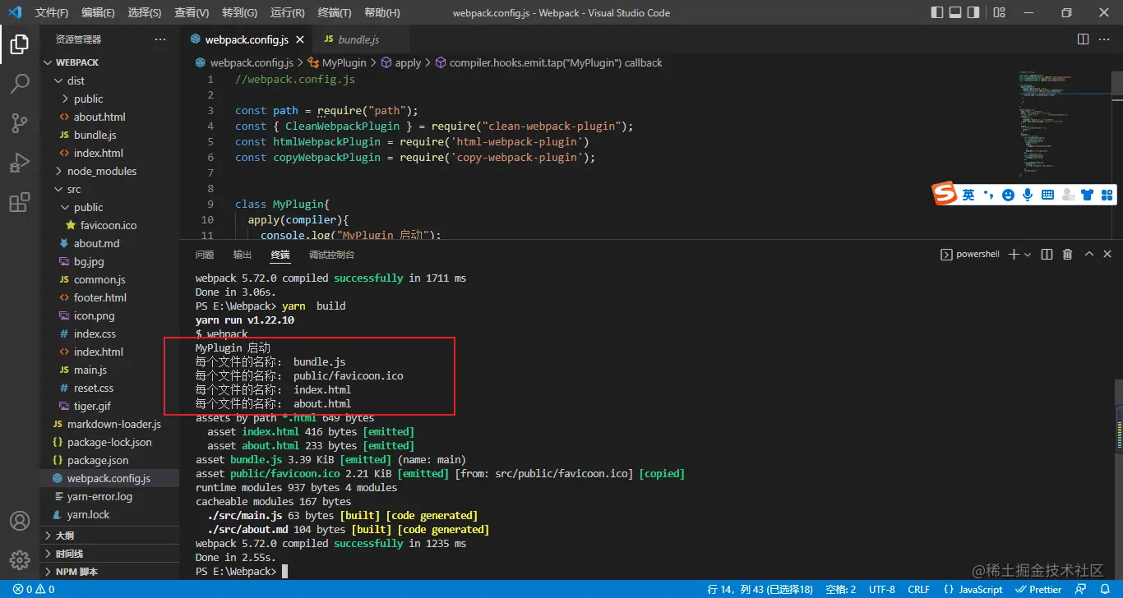The width and height of the screenshot is (1123, 598).
Task: Close the terminal panel
Action: click(1108, 255)
